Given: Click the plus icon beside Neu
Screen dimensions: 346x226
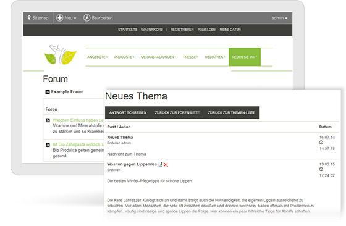Looking at the screenshot, I should (x=59, y=18).
